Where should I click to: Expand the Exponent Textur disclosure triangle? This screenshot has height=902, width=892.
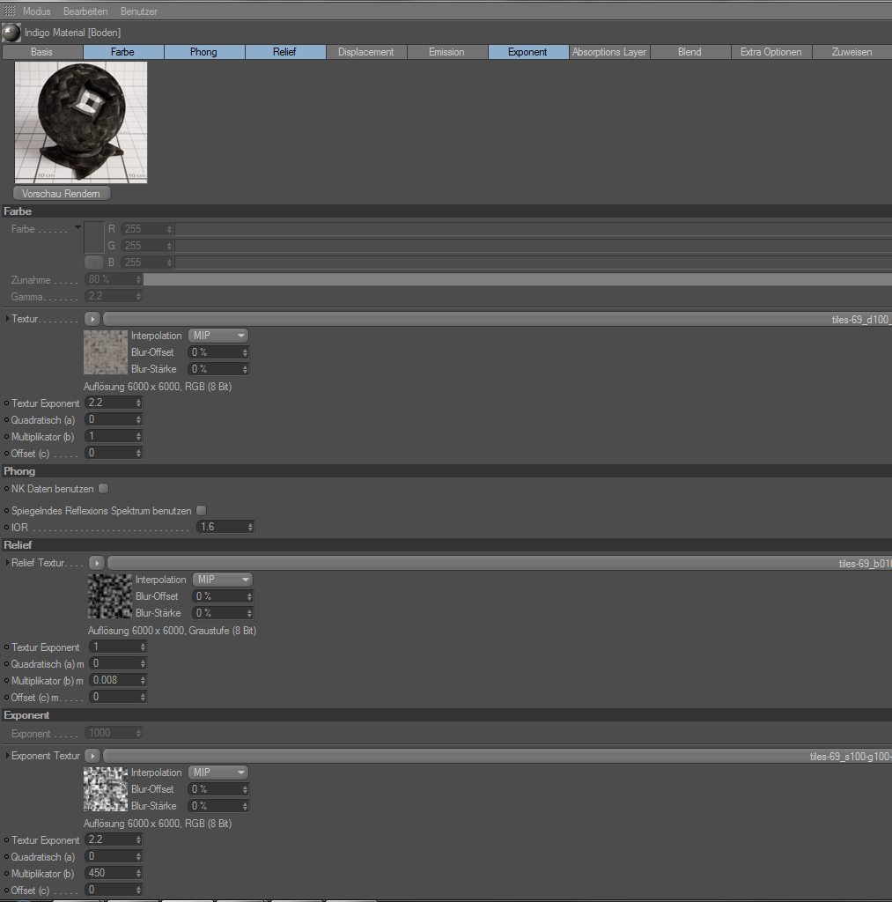[8, 756]
